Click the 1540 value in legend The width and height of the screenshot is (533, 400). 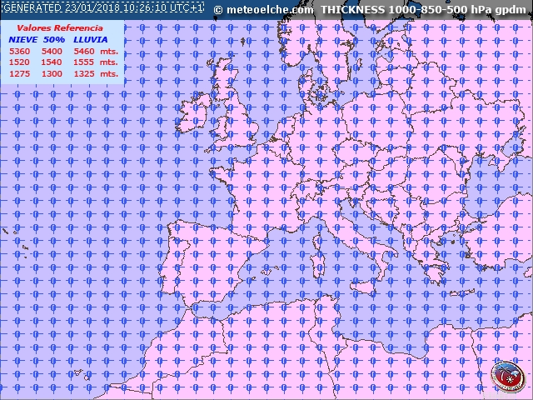point(52,62)
